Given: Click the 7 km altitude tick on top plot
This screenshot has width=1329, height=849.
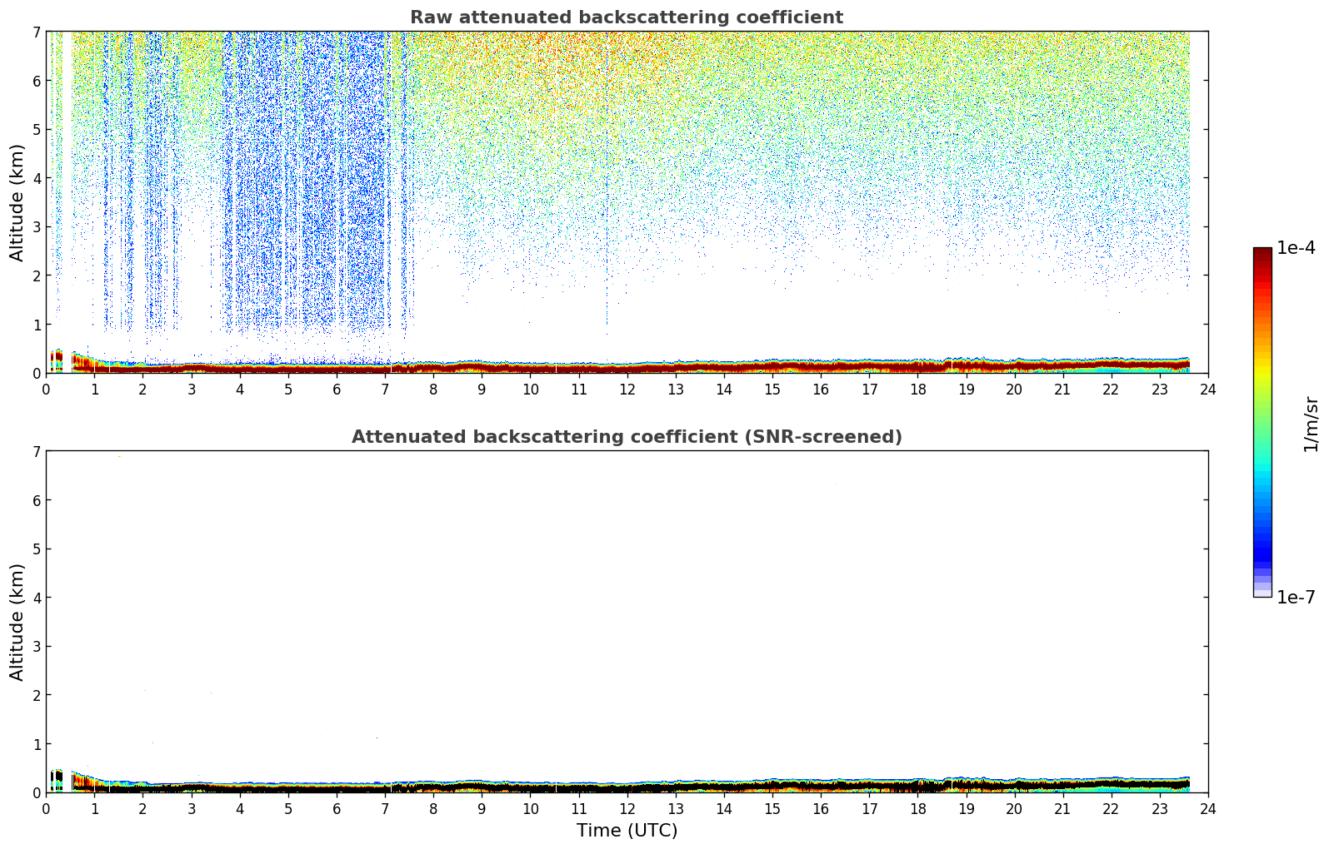Looking at the screenshot, I should pyautogui.click(x=35, y=32).
